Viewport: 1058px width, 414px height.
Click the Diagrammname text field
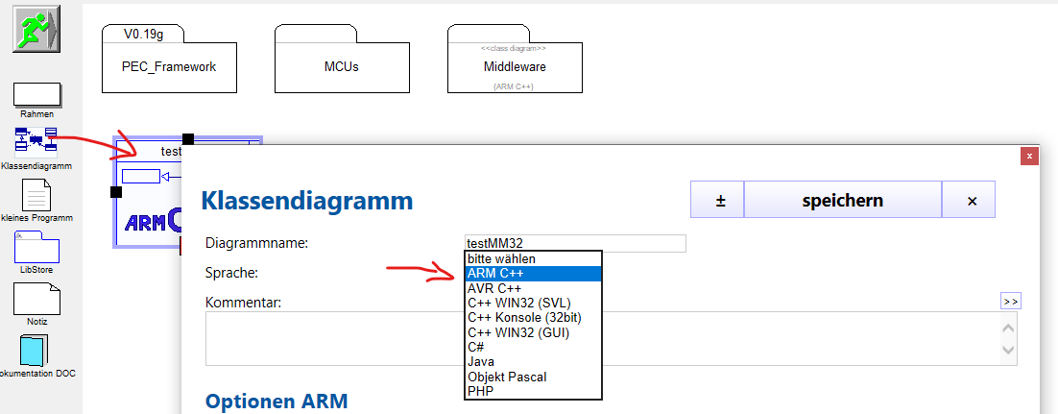[x=574, y=243]
